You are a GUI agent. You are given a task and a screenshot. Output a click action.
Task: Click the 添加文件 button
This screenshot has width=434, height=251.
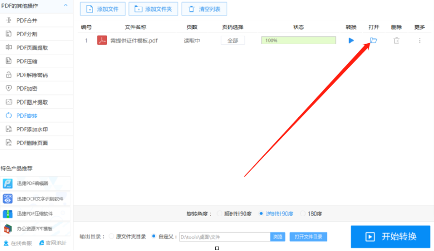[103, 9]
